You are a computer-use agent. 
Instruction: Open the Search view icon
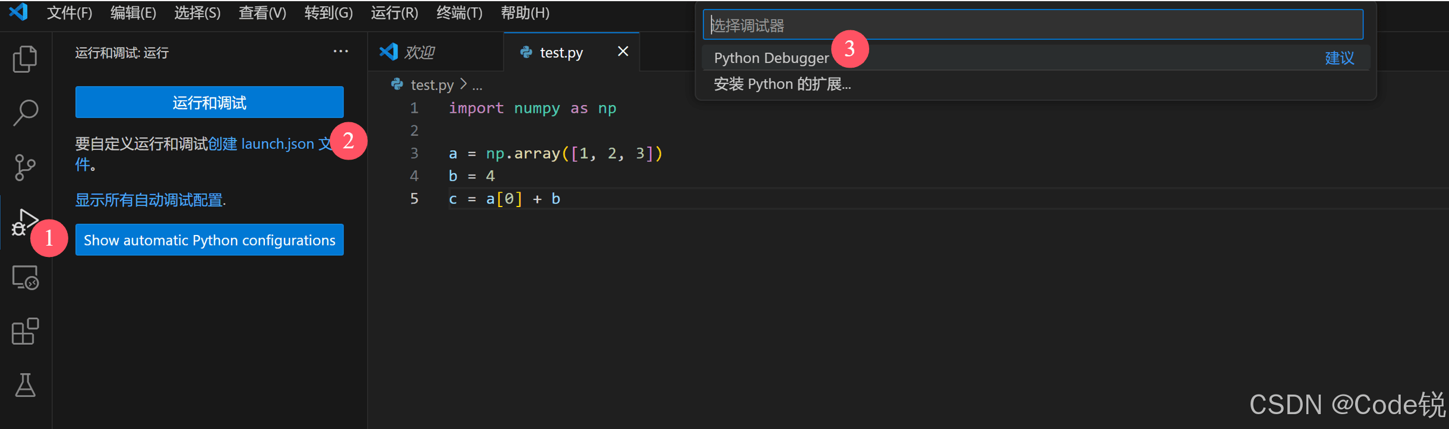tap(25, 112)
